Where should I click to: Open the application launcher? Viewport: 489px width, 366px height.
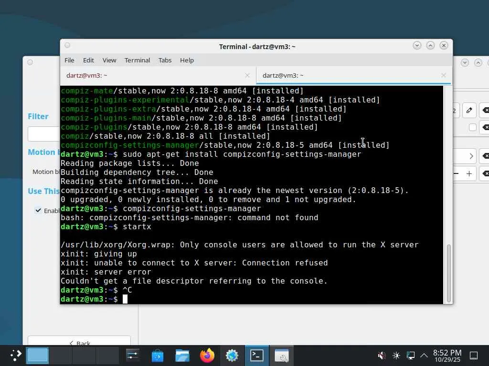coord(15,355)
